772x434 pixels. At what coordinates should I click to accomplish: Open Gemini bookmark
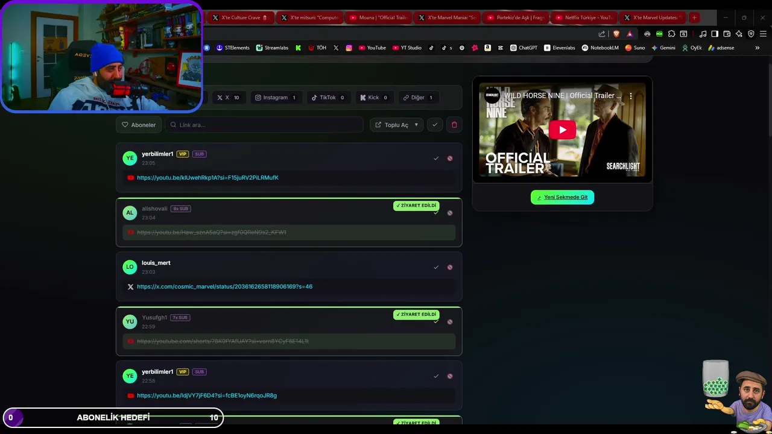pos(663,48)
